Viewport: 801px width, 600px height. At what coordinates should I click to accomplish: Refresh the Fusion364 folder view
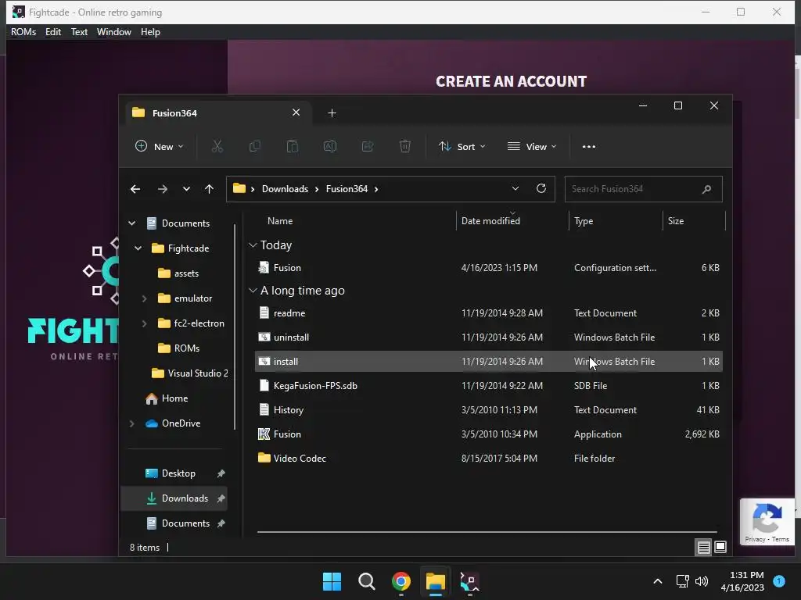click(x=541, y=189)
